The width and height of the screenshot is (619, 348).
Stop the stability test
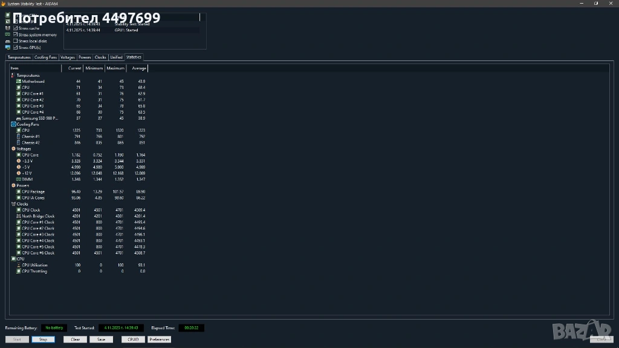(43, 340)
